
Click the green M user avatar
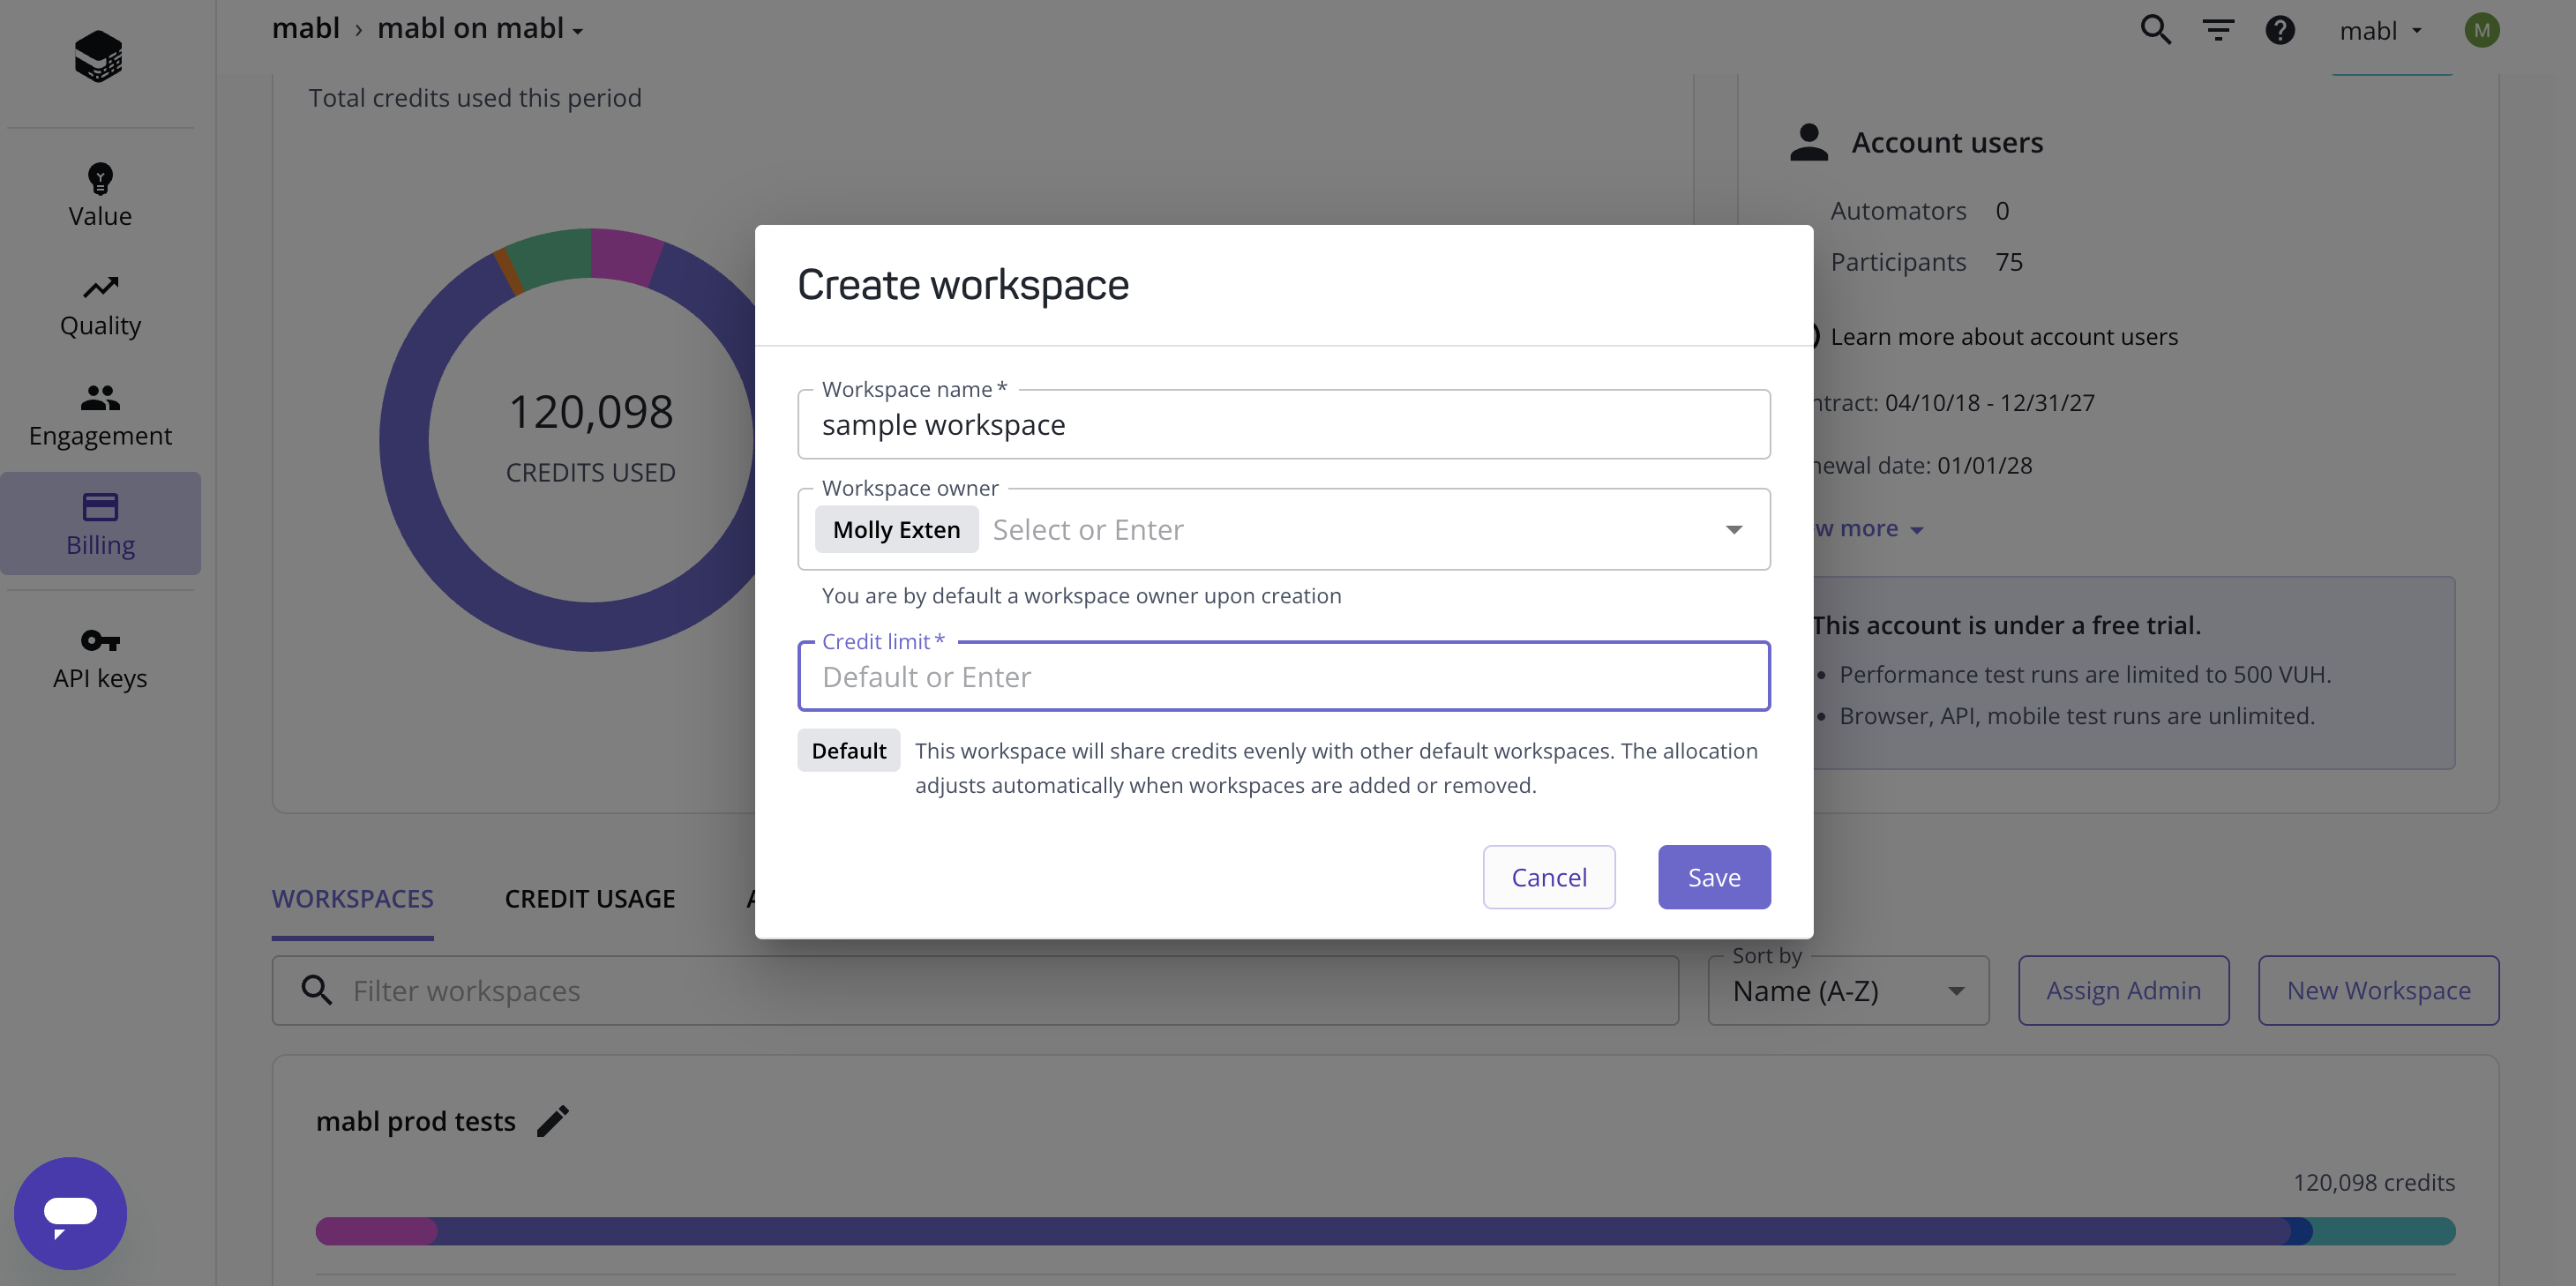tap(2482, 30)
